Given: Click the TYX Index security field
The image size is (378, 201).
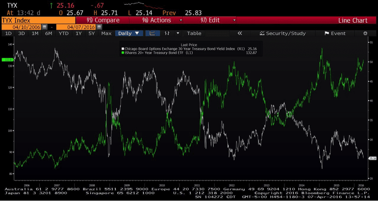Looking at the screenshot, I should click(x=38, y=20).
